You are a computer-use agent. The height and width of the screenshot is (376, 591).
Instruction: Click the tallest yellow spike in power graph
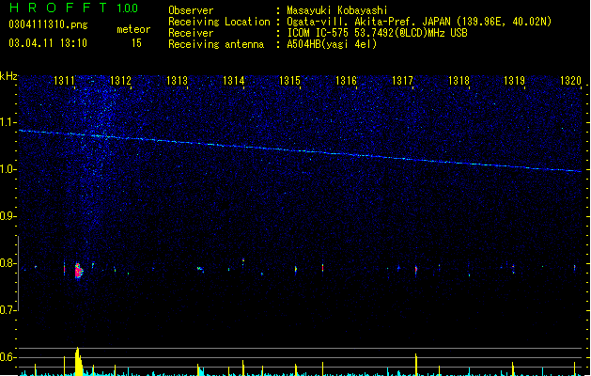[x=78, y=361]
